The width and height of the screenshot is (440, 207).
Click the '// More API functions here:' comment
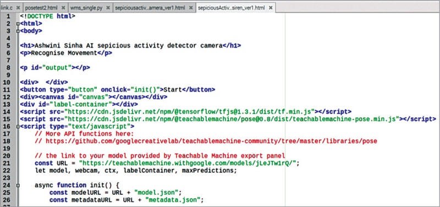(x=85, y=134)
